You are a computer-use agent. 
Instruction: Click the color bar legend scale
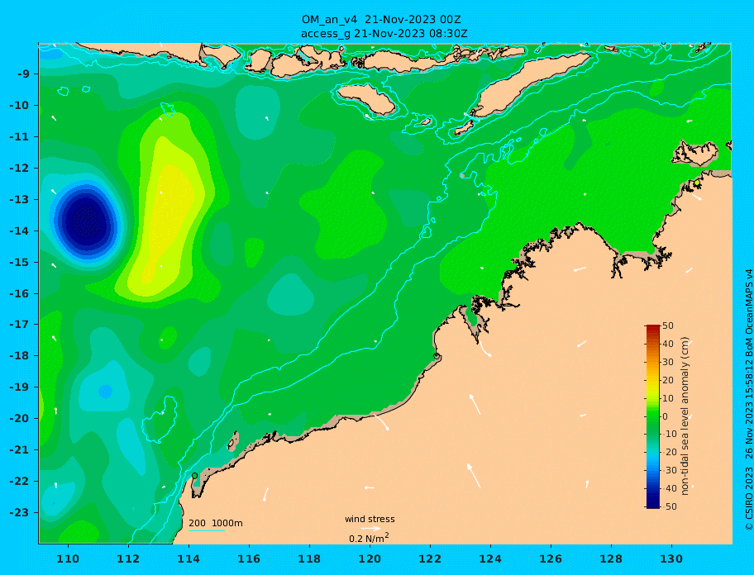[652, 416]
